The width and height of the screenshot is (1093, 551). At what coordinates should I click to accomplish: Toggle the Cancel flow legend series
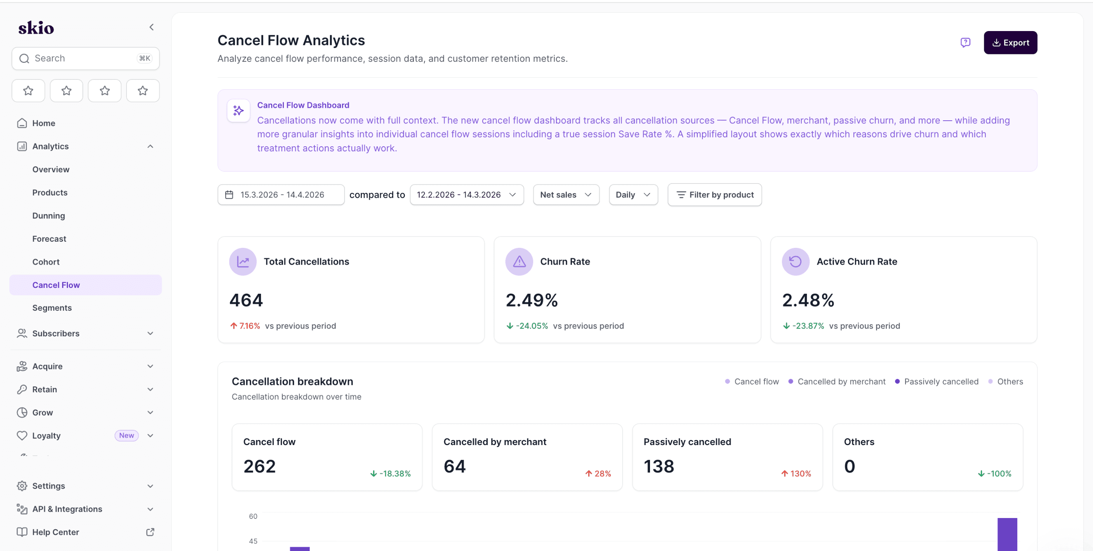pos(752,381)
